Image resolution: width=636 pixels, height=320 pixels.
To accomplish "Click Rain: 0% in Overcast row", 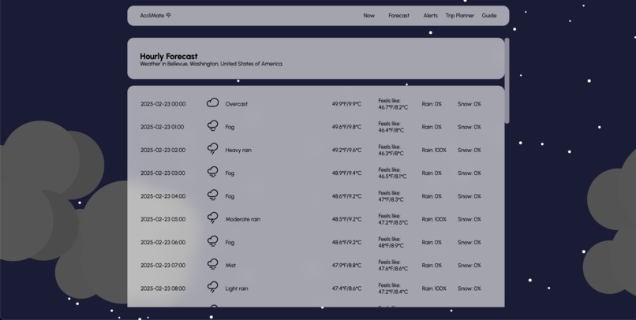I will coord(432,104).
